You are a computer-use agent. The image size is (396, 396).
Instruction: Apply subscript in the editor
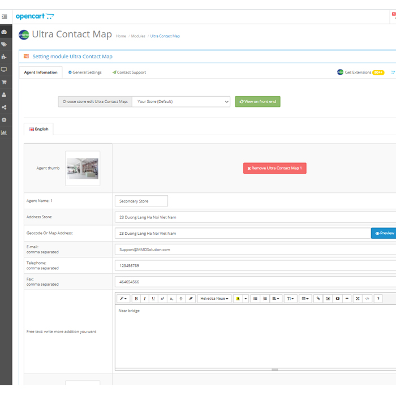[x=171, y=299]
